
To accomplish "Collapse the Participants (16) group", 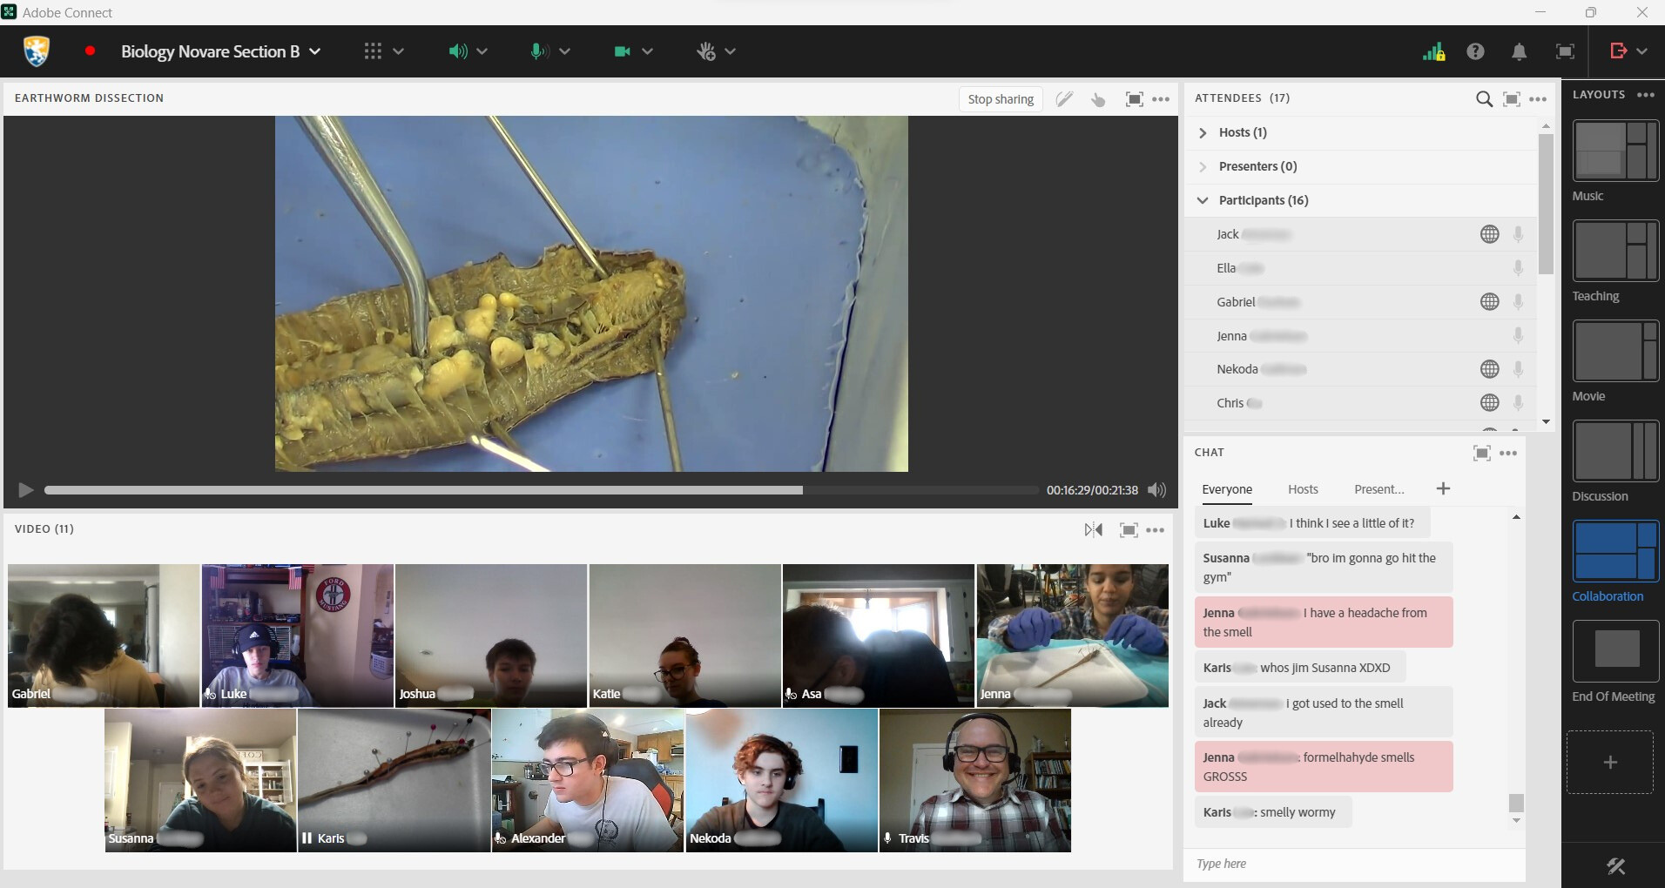I will point(1203,200).
